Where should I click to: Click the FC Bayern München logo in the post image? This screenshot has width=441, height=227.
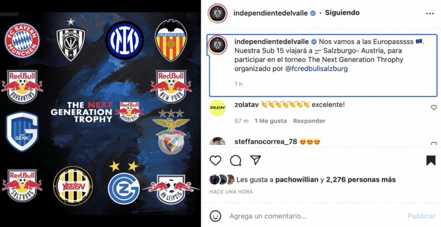coord(22,41)
